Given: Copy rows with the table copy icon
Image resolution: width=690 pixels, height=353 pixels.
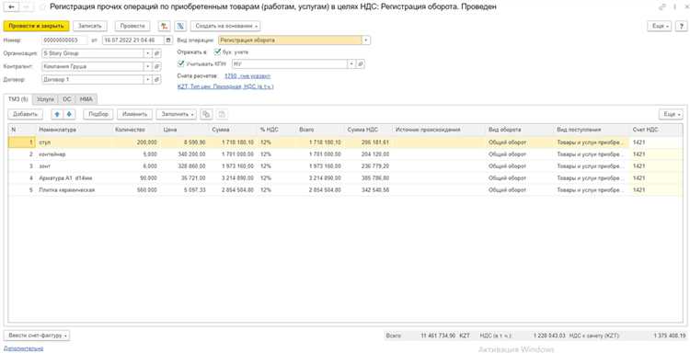Looking at the screenshot, I should [x=206, y=114].
